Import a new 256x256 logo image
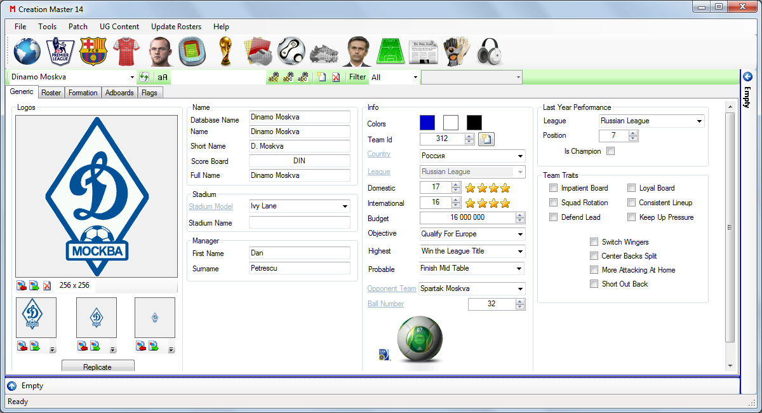Screen dimensions: 762x413 pyautogui.click(x=20, y=285)
